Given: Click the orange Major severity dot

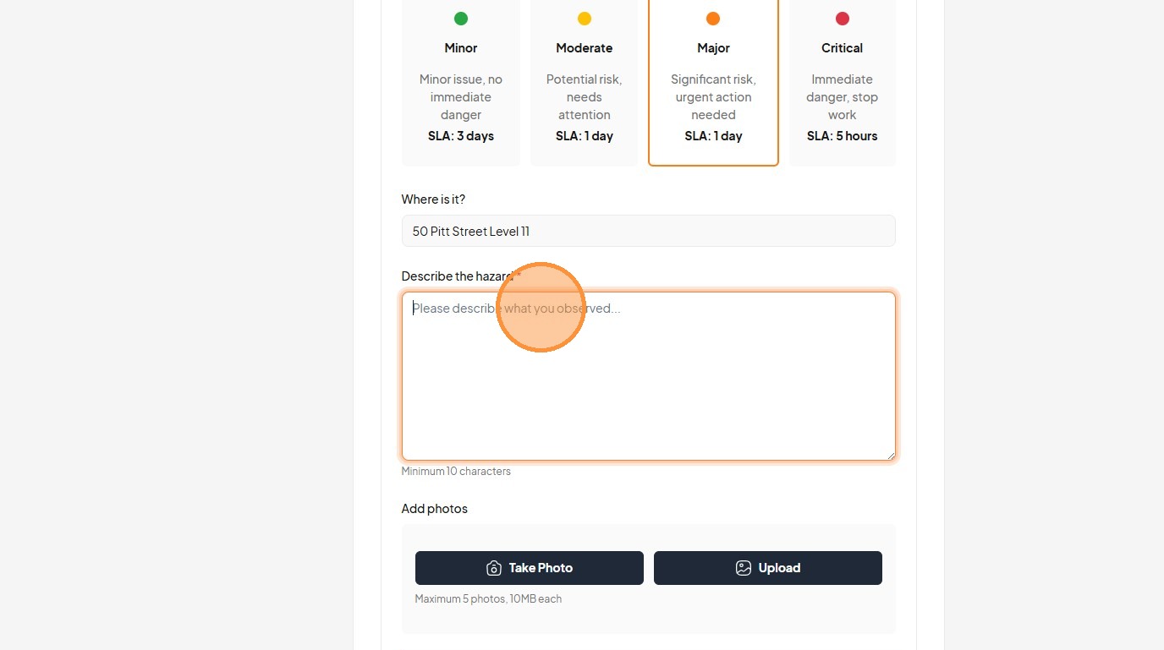Looking at the screenshot, I should click(x=713, y=19).
